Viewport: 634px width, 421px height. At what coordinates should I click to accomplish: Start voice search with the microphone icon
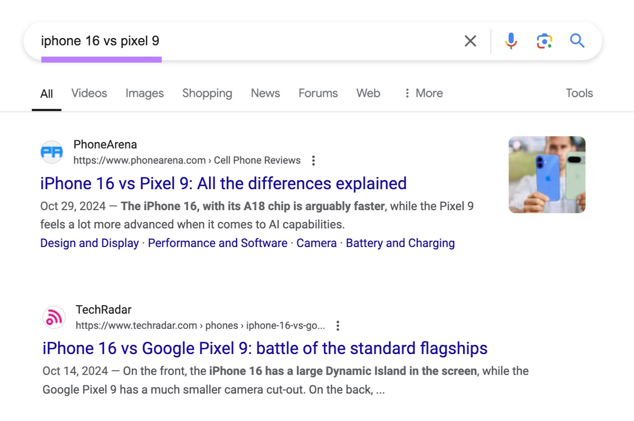[511, 41]
